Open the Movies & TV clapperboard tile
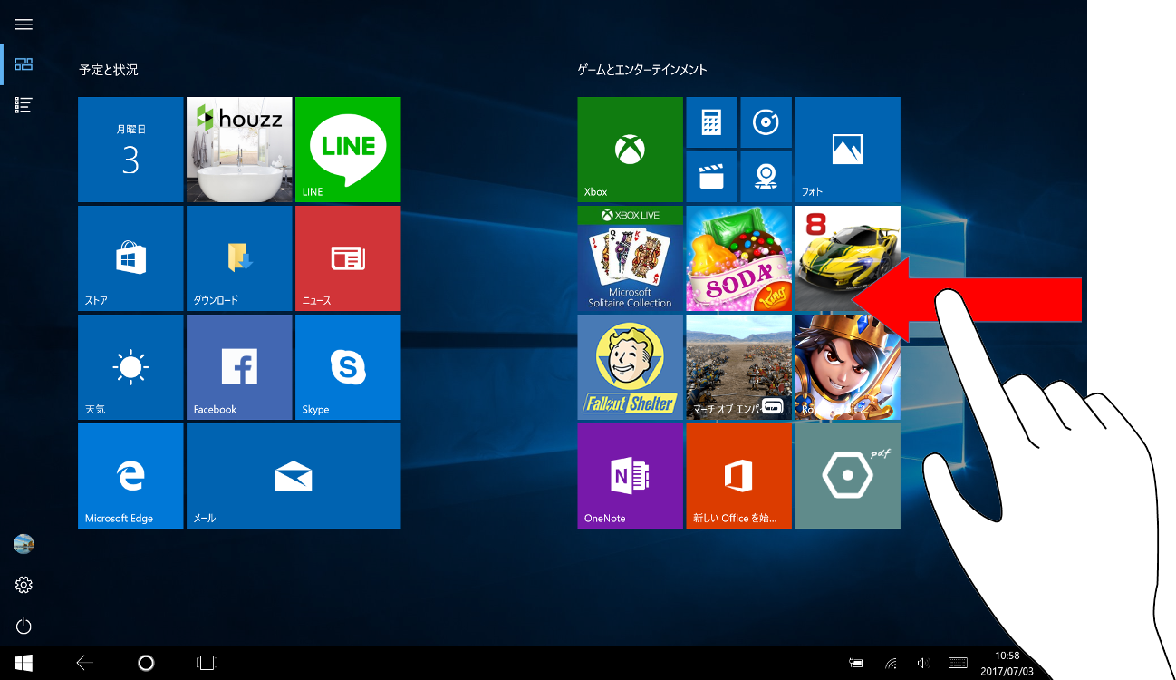The image size is (1176, 680). (x=711, y=177)
